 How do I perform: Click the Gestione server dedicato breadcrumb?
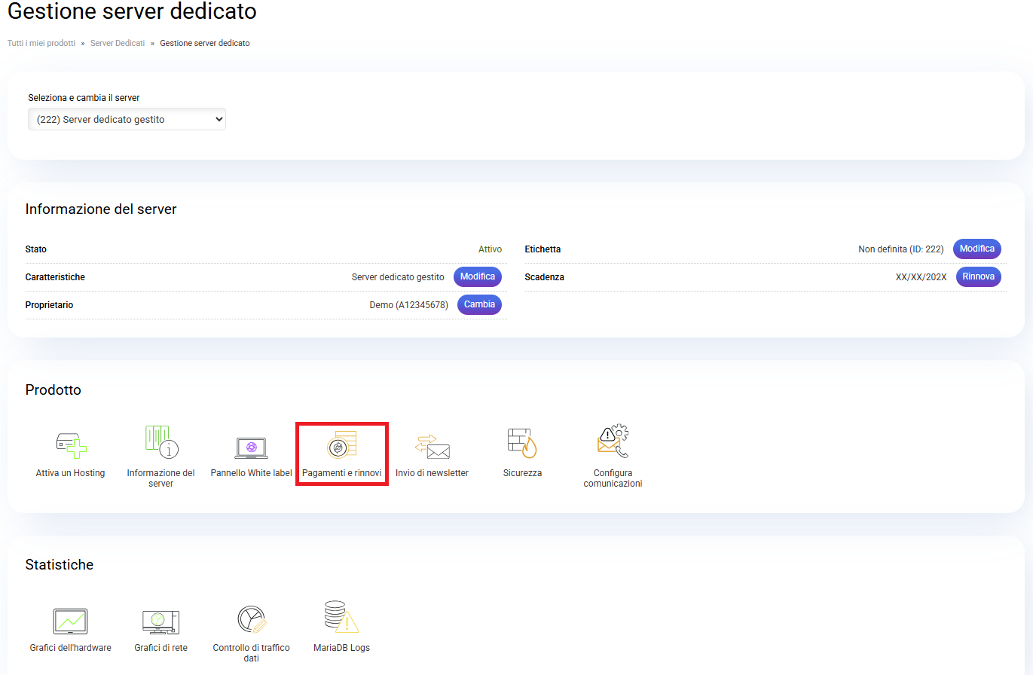(x=205, y=44)
